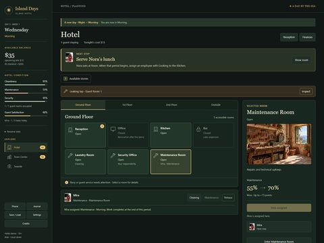Click the Hotel / Planning breadcrumb

(73, 6)
